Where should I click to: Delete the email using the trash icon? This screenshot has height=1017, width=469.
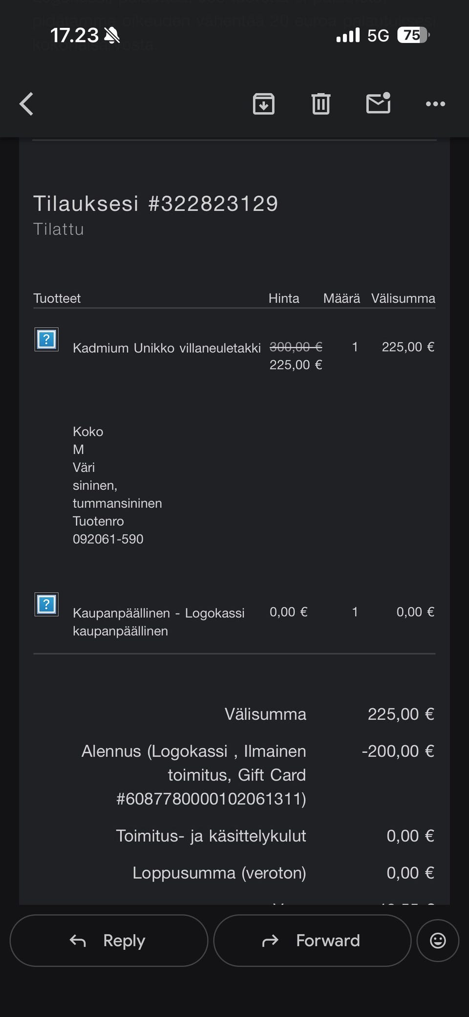[x=321, y=104]
